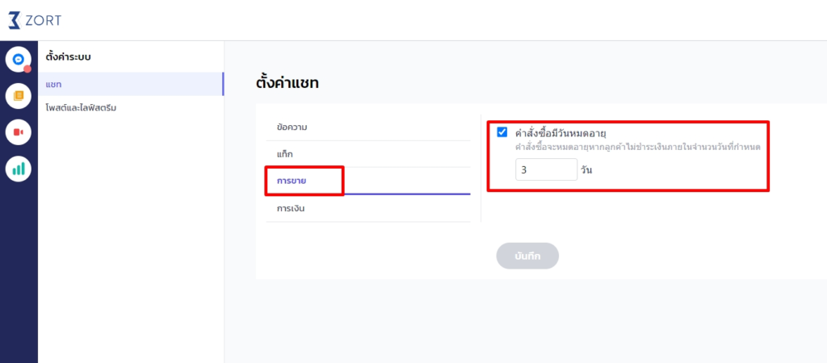The width and height of the screenshot is (827, 363).
Task: Switch to the แท็ก tab
Action: [x=284, y=153]
